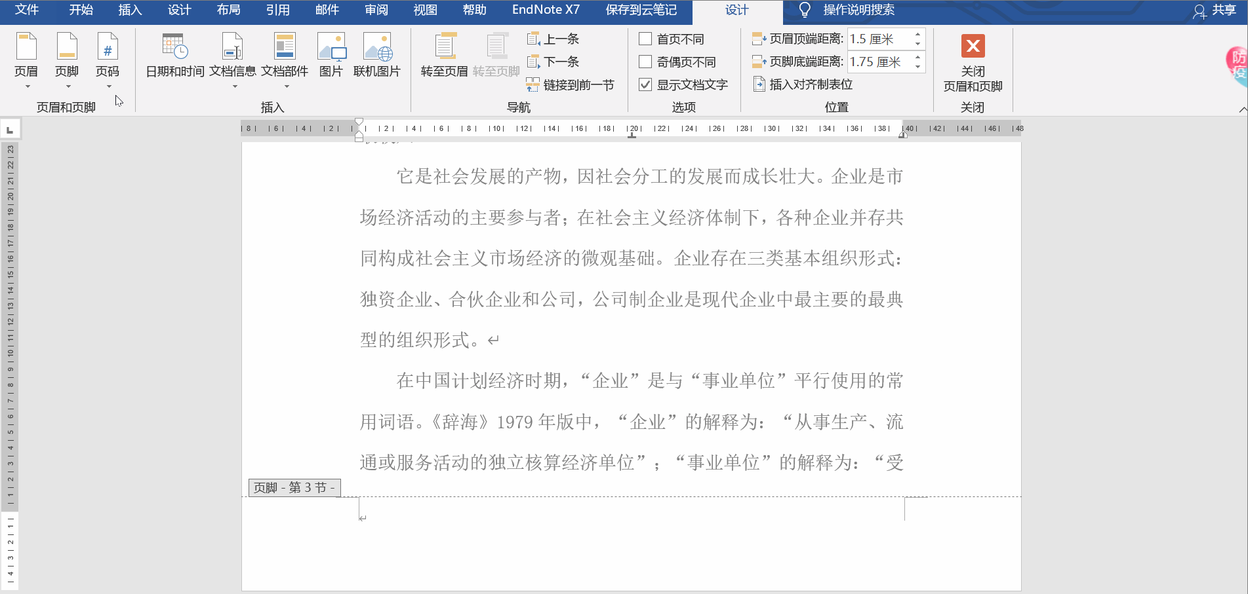Check the 奇偶页不同 box
Image resolution: width=1248 pixels, height=594 pixels.
(644, 62)
